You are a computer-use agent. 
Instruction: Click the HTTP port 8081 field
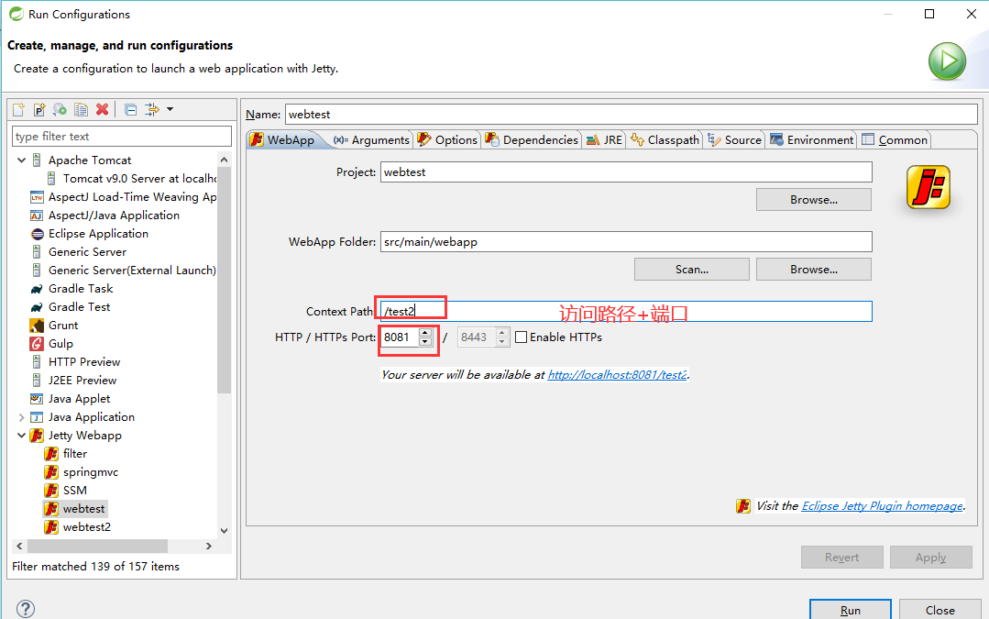tap(401, 337)
